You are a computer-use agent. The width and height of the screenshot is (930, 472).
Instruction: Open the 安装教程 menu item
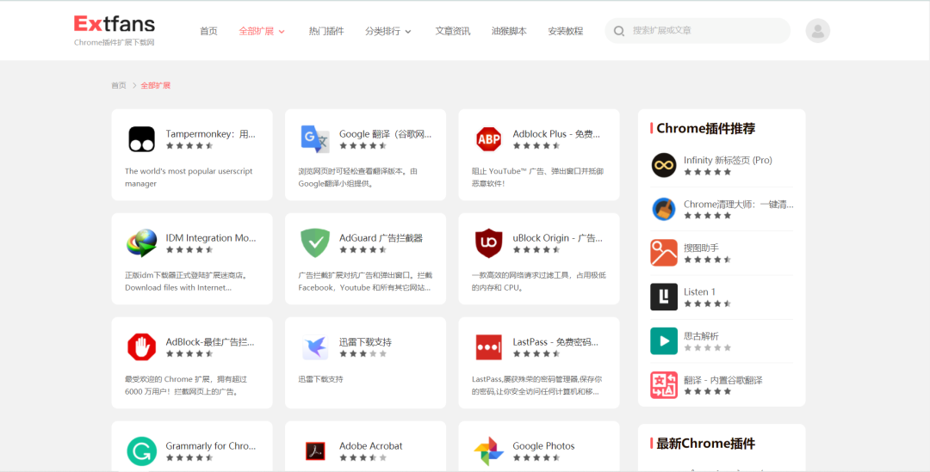pos(565,31)
